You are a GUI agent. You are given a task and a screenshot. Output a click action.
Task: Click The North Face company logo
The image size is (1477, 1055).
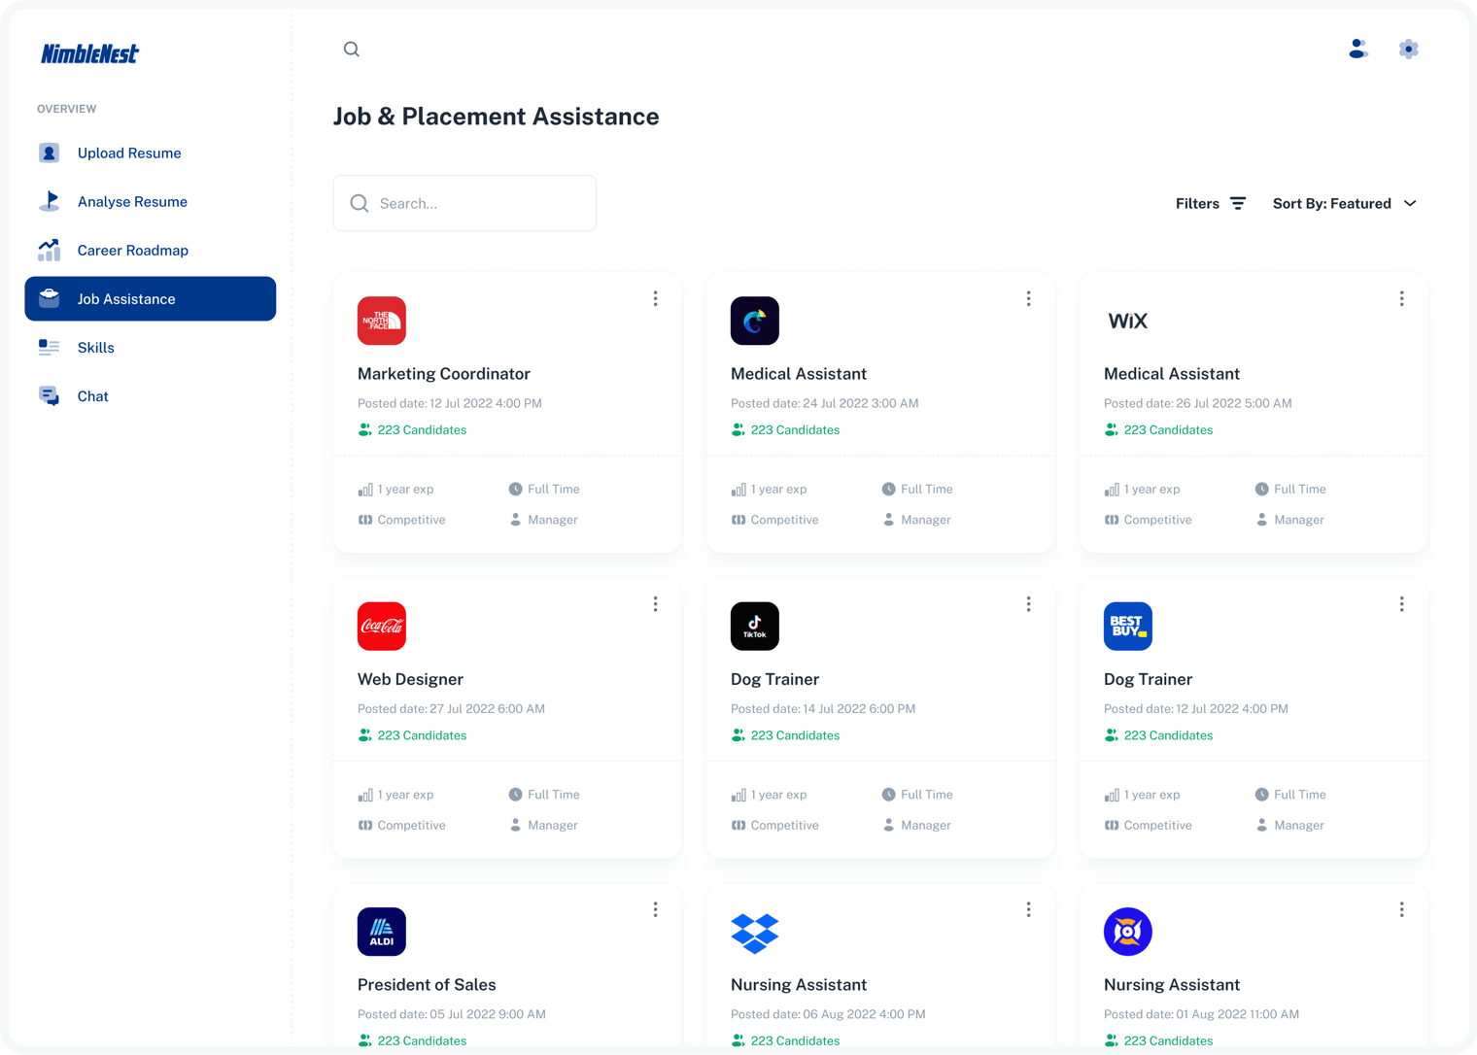382,321
